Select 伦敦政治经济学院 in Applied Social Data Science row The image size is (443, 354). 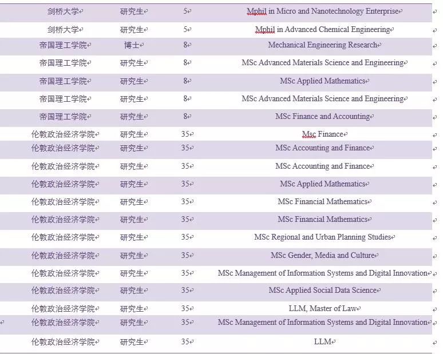click(63, 291)
